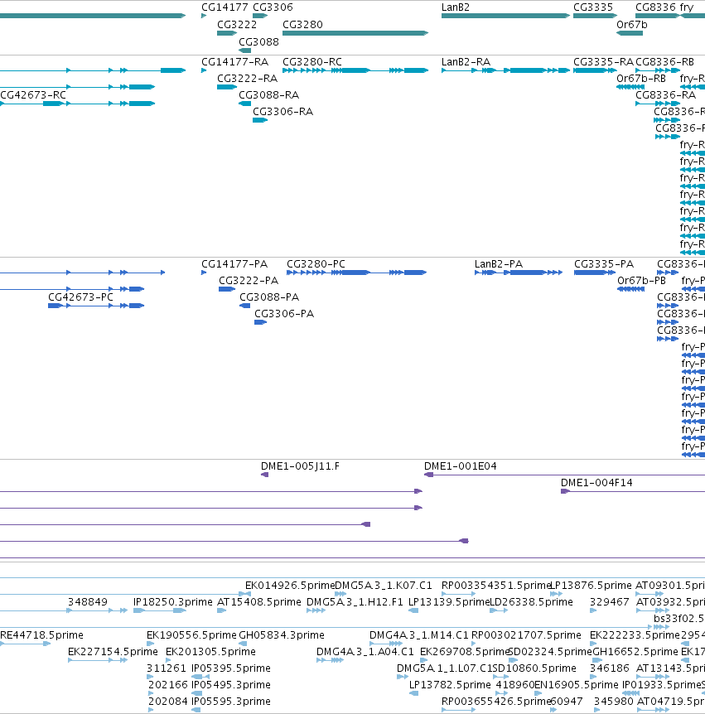This screenshot has height=714, width=705.
Task: Click the LP13876.5prime EST label
Action: click(x=592, y=585)
